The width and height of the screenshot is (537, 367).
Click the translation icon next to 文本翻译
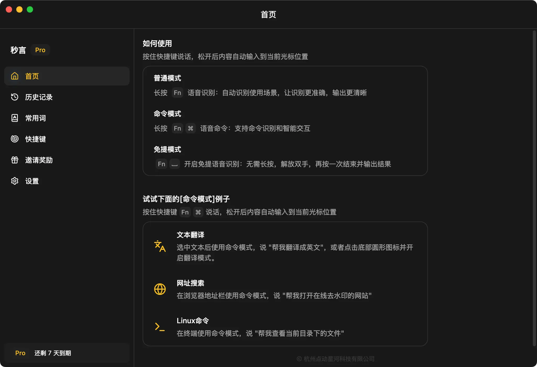coord(160,247)
